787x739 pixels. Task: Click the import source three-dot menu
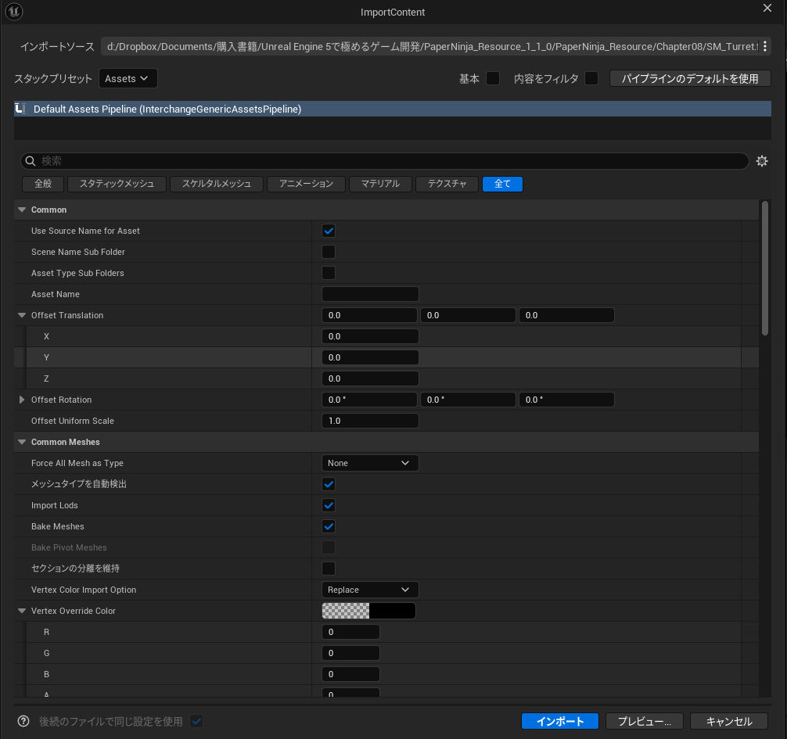765,47
